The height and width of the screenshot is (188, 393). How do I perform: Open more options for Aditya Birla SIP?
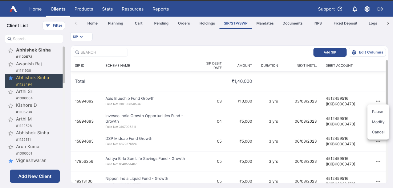point(378,161)
